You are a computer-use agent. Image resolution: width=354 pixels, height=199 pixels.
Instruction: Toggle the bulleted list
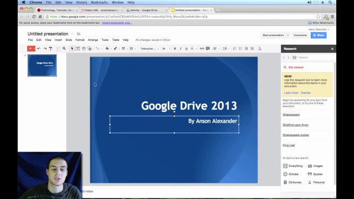click(241, 49)
